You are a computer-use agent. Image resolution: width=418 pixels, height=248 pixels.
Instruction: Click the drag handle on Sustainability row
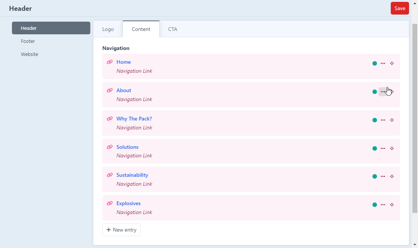(392, 176)
